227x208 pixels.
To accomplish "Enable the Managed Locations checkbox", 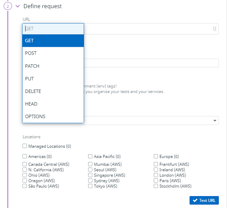I will pos(25,146).
